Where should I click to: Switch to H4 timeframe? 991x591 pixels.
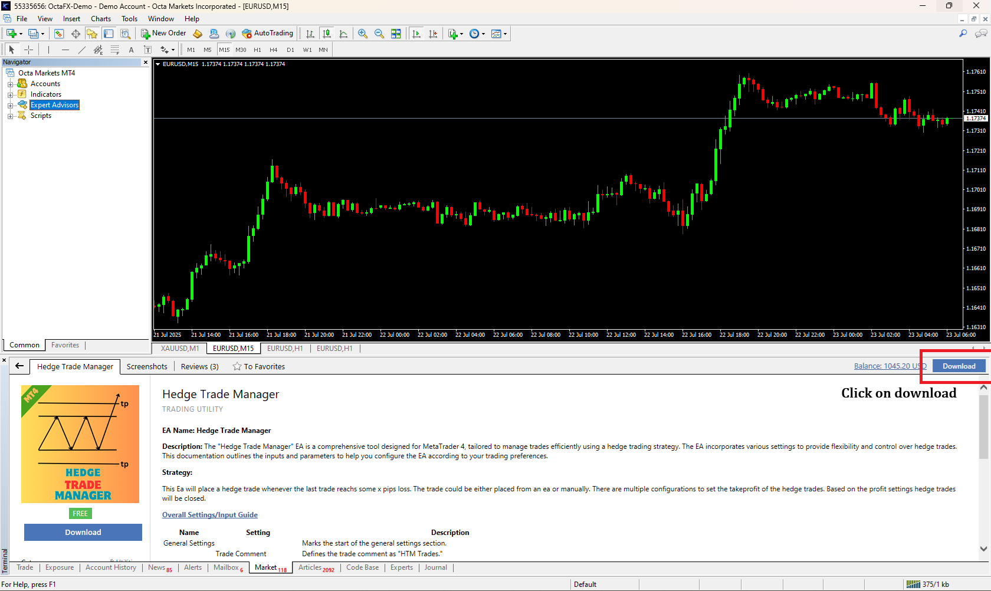274,50
